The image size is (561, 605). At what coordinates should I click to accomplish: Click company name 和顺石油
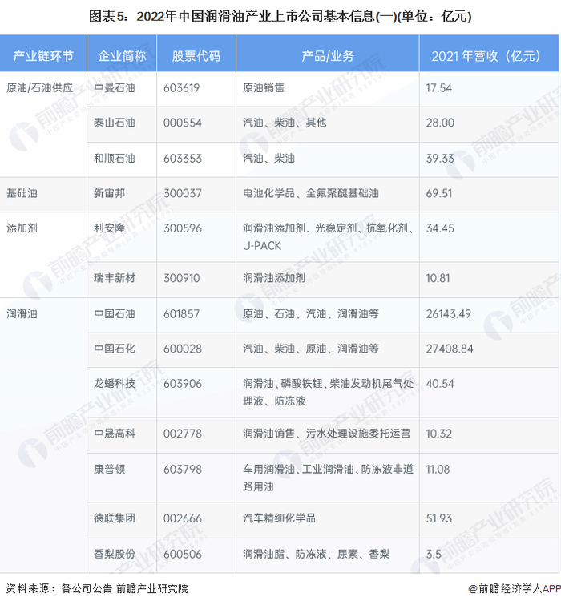115,158
